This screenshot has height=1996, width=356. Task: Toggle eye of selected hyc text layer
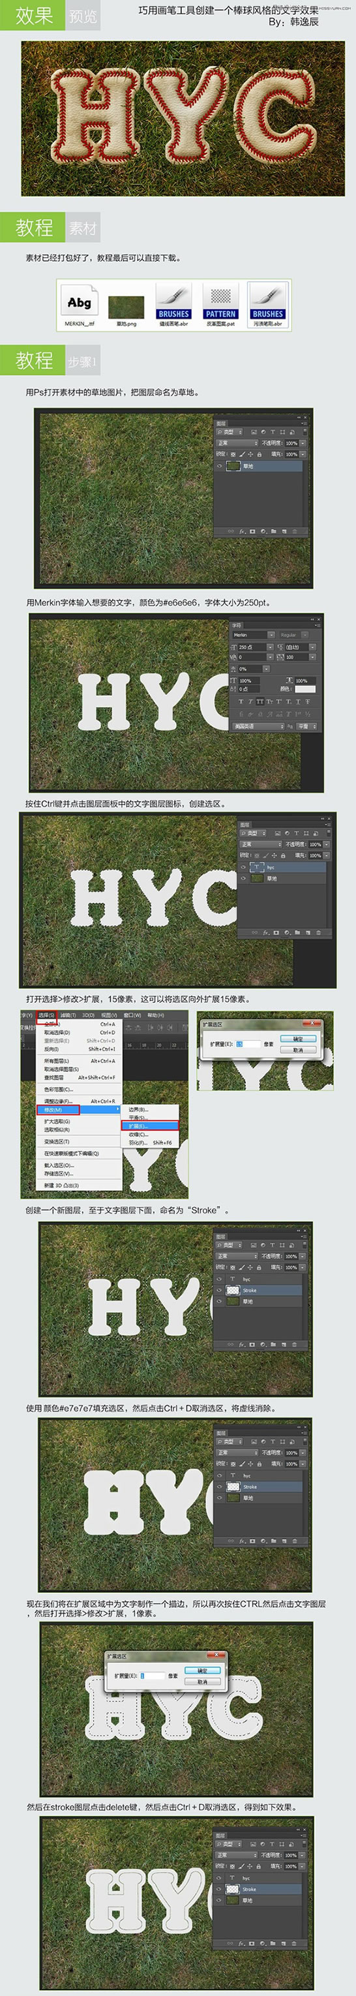tap(243, 867)
